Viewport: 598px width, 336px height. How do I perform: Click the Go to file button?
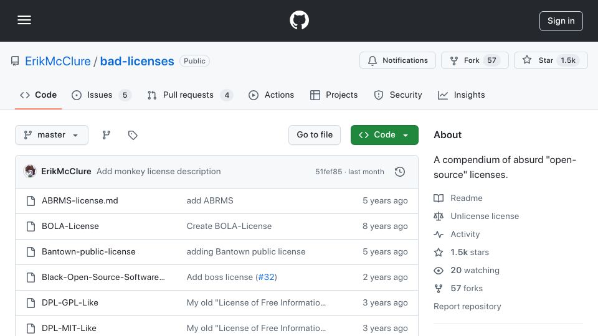314,135
